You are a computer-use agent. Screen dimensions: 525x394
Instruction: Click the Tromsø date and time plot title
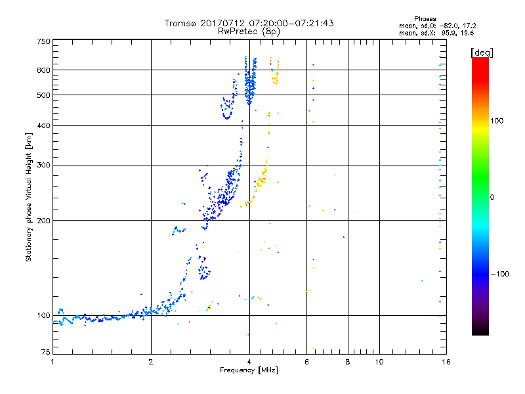tap(249, 23)
